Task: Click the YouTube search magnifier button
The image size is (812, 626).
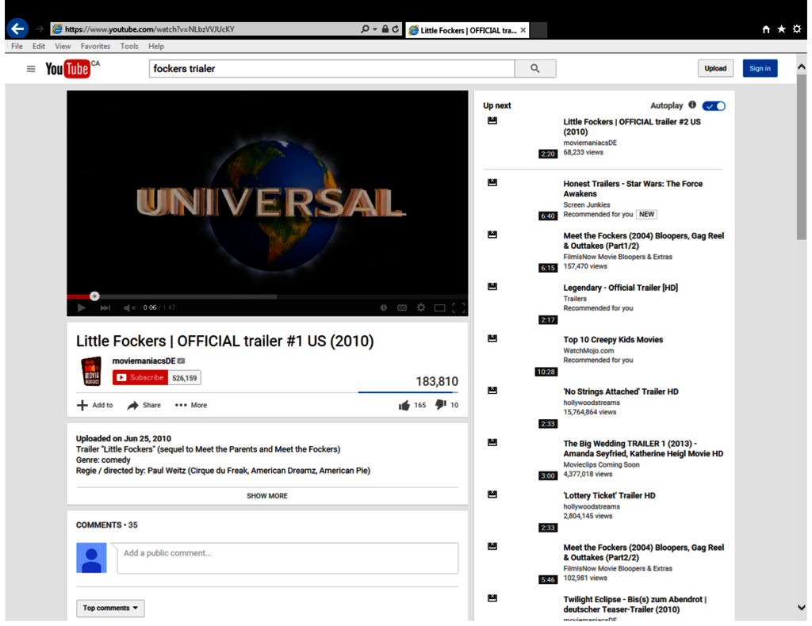Action: pos(535,68)
